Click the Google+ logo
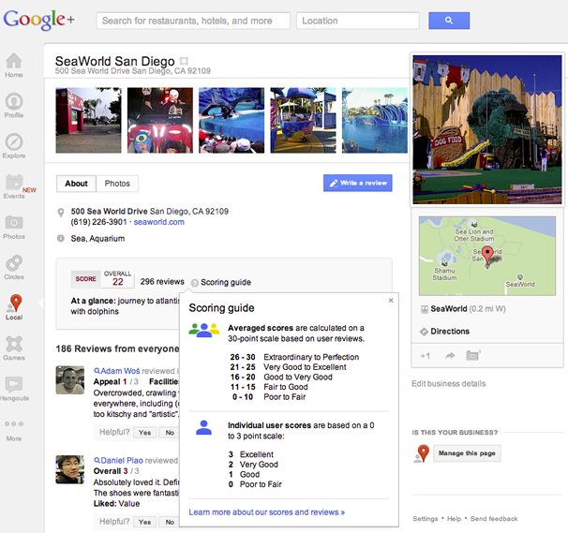Viewport: 568px width, 533px height. tap(38, 20)
